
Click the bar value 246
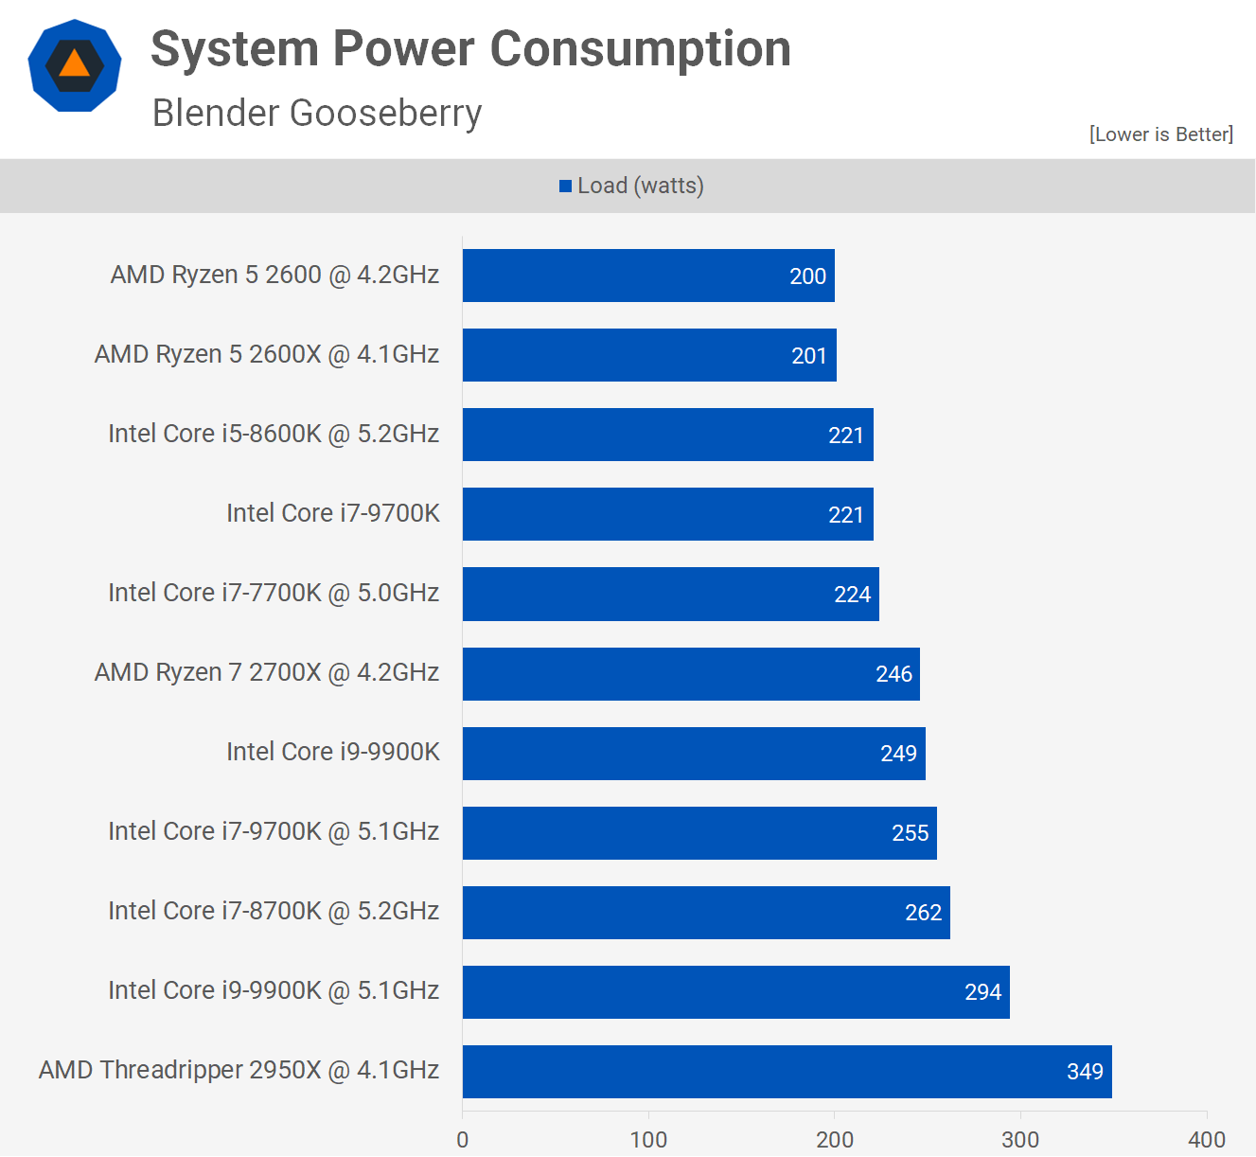(893, 674)
